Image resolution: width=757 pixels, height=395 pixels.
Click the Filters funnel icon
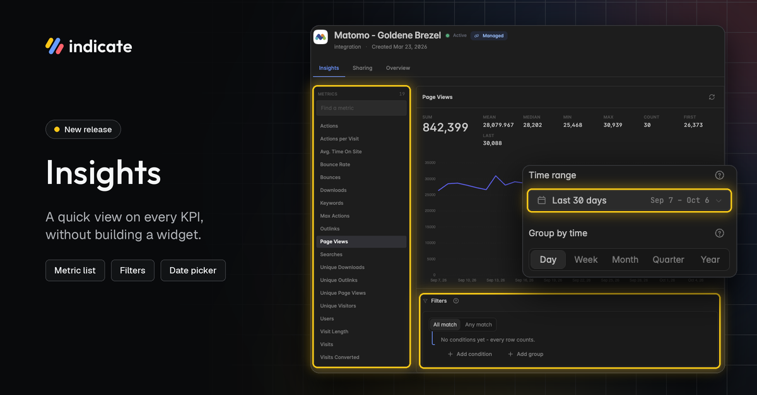[x=425, y=301]
